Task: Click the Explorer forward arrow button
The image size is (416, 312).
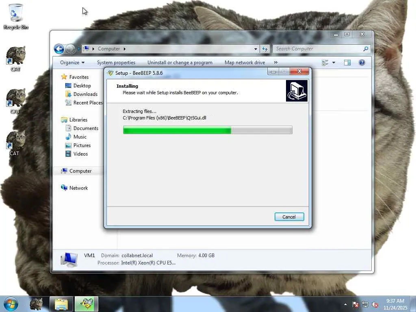Action: tap(70, 49)
